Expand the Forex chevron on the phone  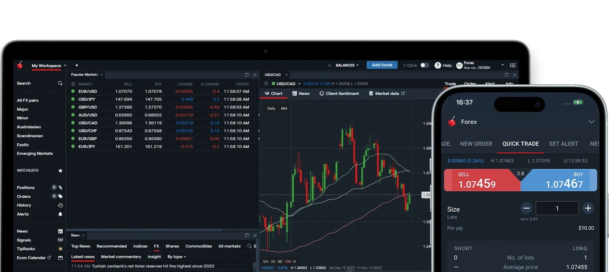(x=591, y=121)
